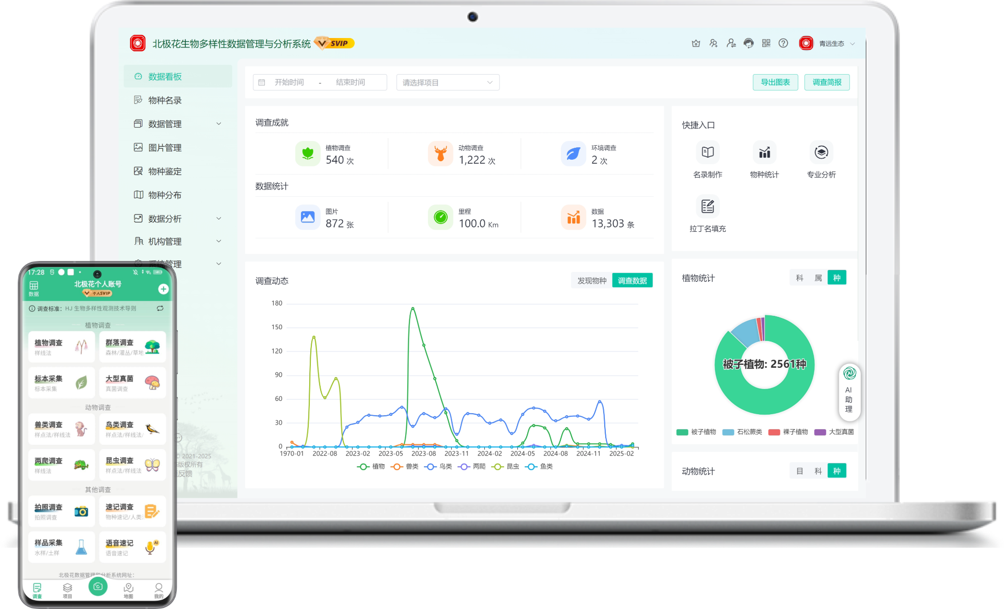Image resolution: width=1004 pixels, height=609 pixels.
Task: Open the 物种统计 quick entry icon
Action: click(764, 152)
